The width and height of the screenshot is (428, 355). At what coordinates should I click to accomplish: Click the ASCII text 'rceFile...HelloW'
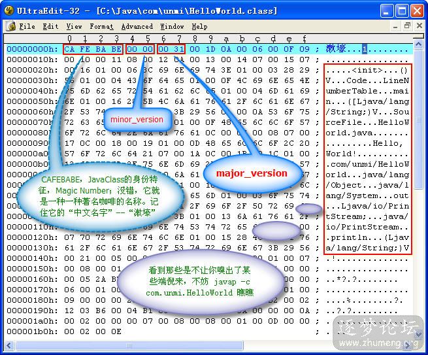(x=367, y=122)
